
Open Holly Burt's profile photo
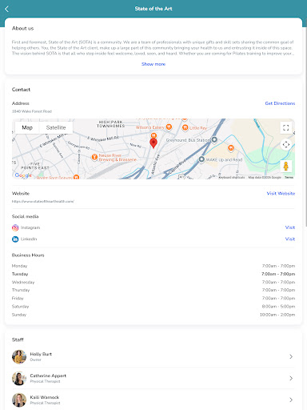click(x=19, y=356)
